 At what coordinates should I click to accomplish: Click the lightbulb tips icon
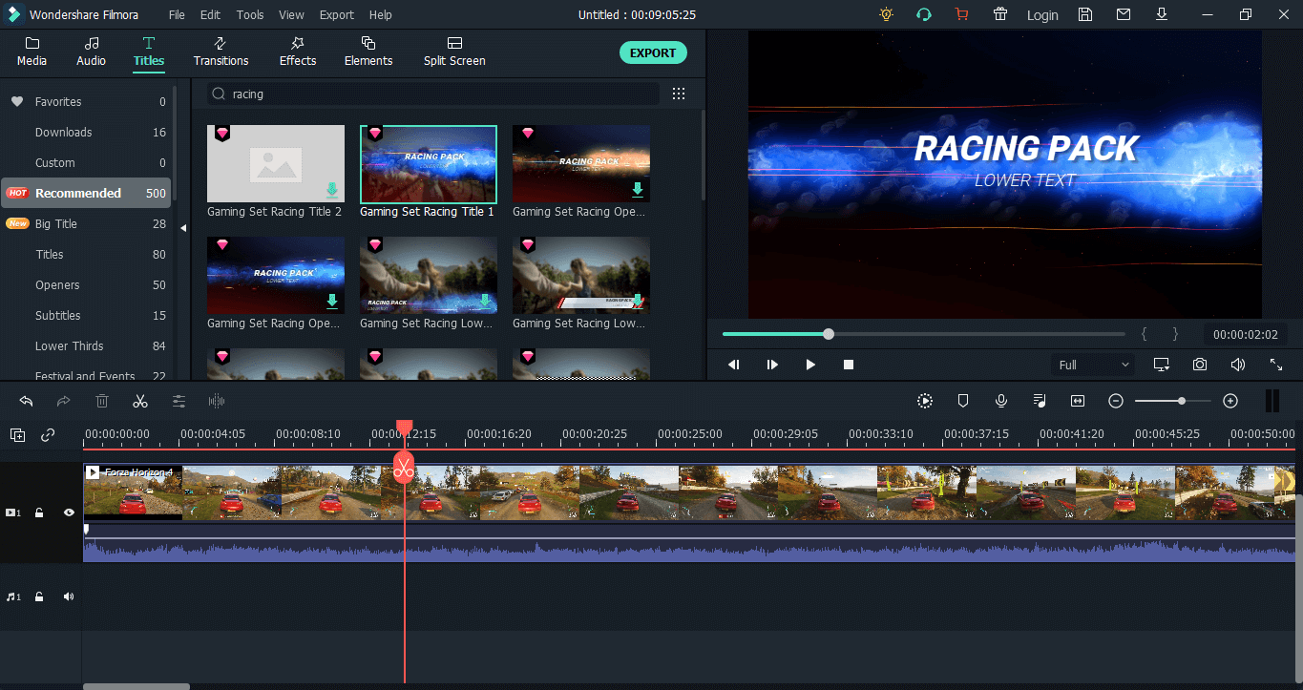click(887, 14)
